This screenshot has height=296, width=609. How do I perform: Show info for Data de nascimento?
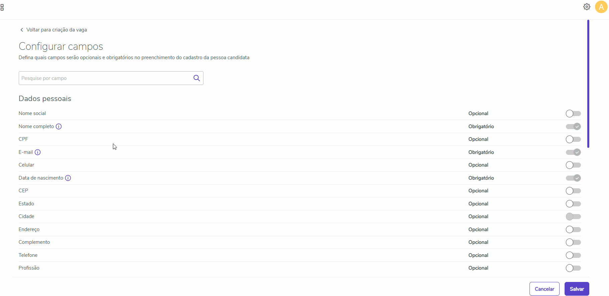tap(68, 178)
